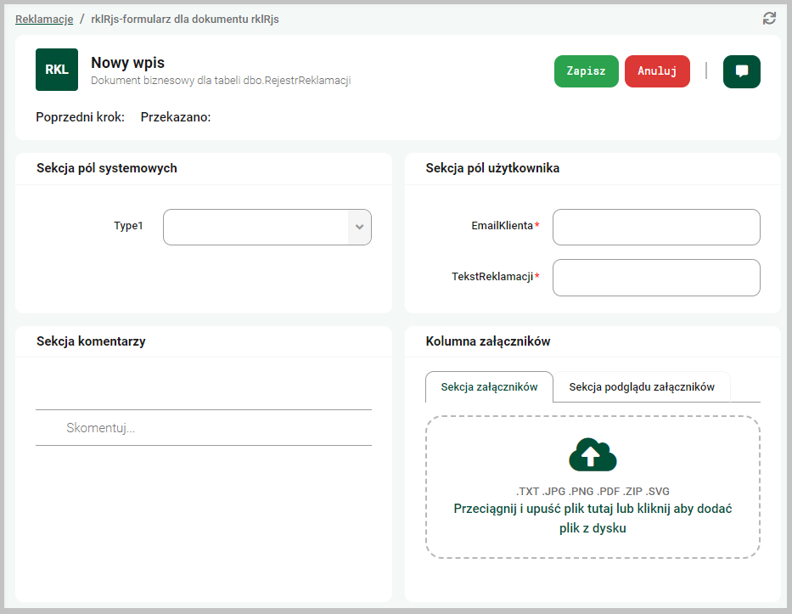Open the comments speech bubble button
The width and height of the screenshot is (792, 614).
[741, 71]
